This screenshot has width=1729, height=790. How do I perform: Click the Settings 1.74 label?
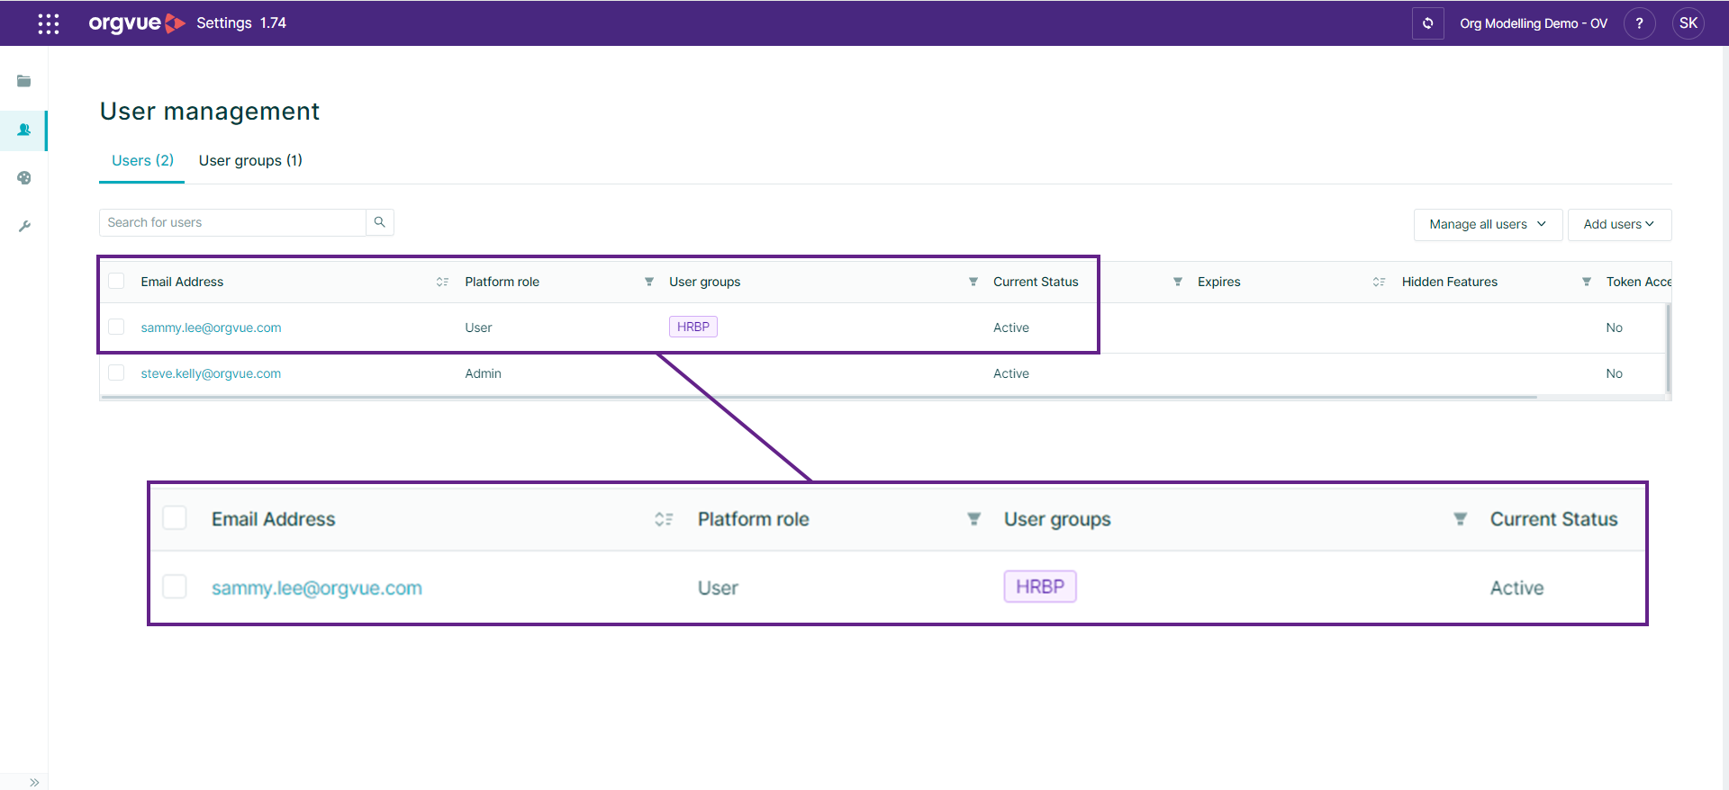(241, 23)
